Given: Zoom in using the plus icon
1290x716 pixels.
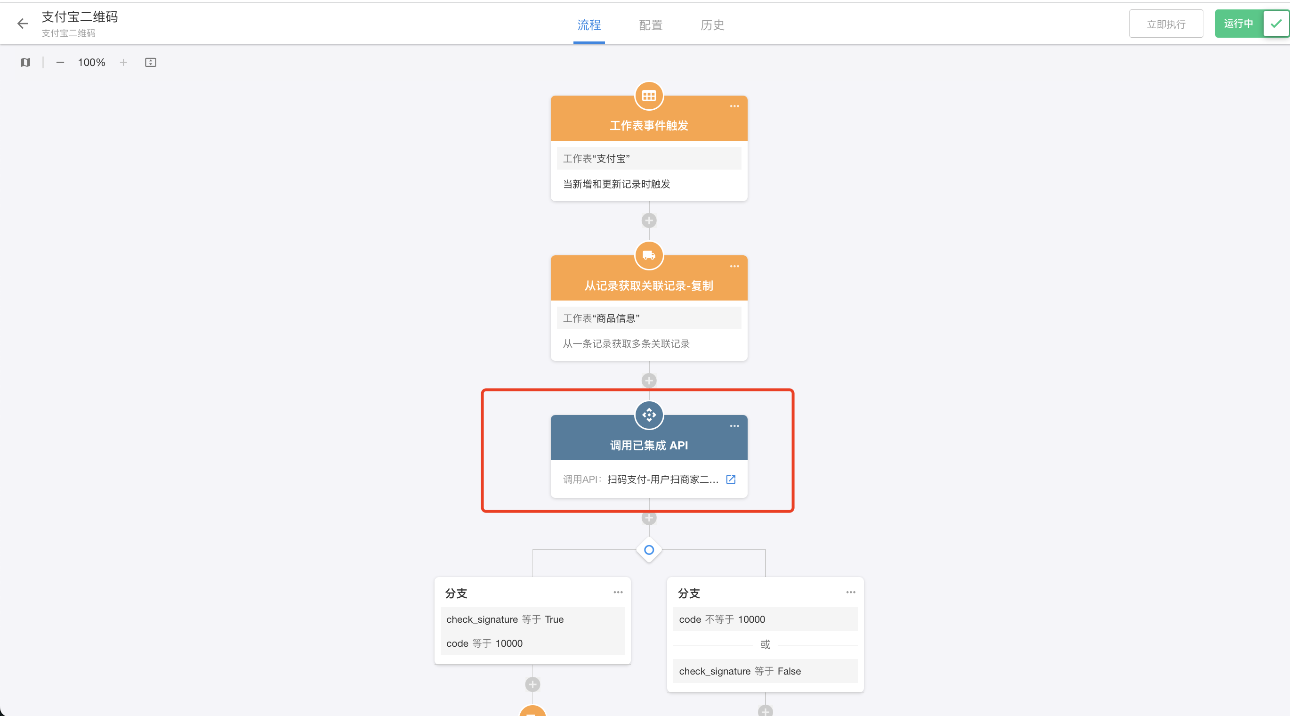Looking at the screenshot, I should [x=123, y=62].
